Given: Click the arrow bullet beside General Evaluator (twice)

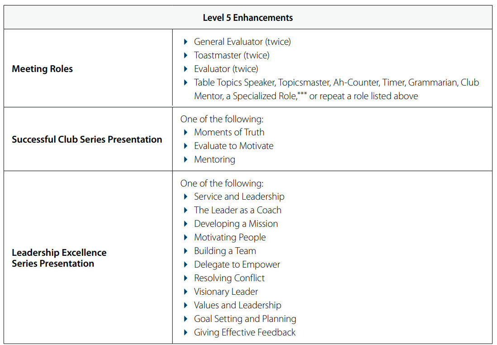Looking at the screenshot, I should click(x=185, y=42).
